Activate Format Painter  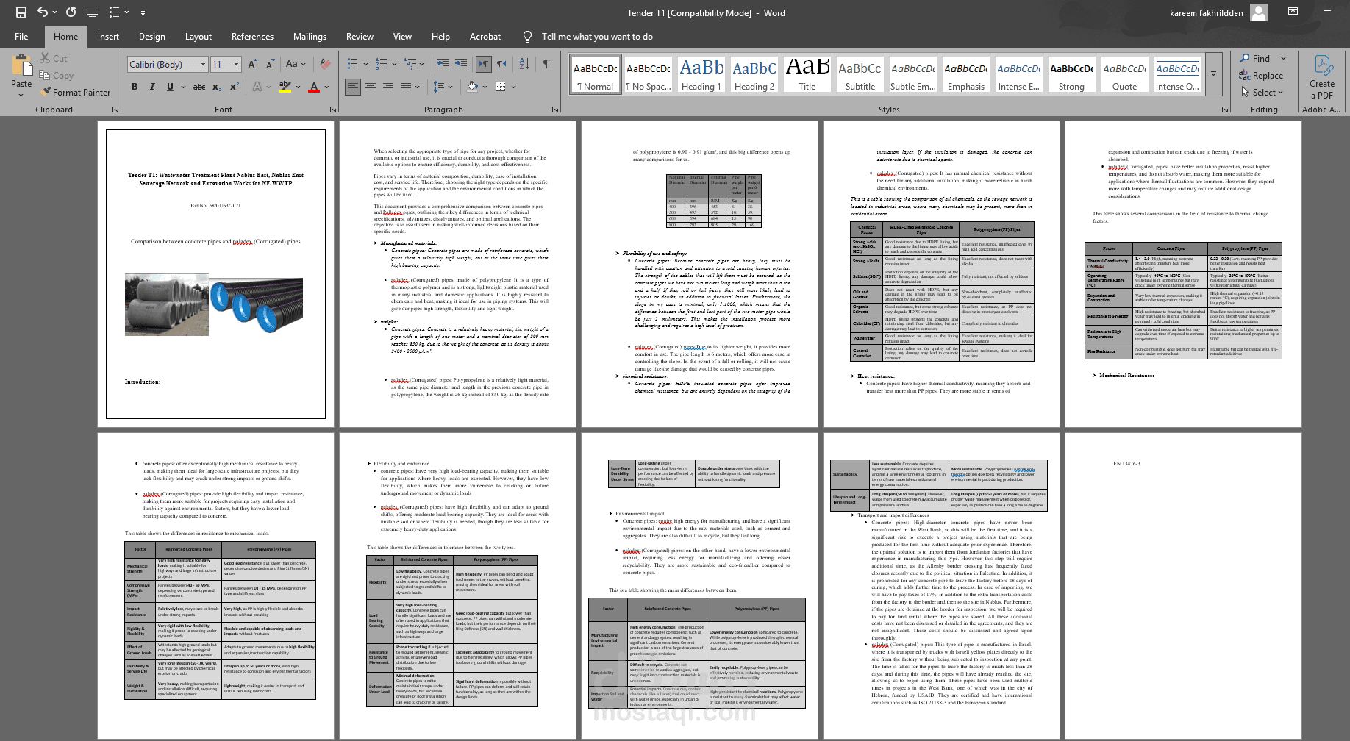(76, 93)
